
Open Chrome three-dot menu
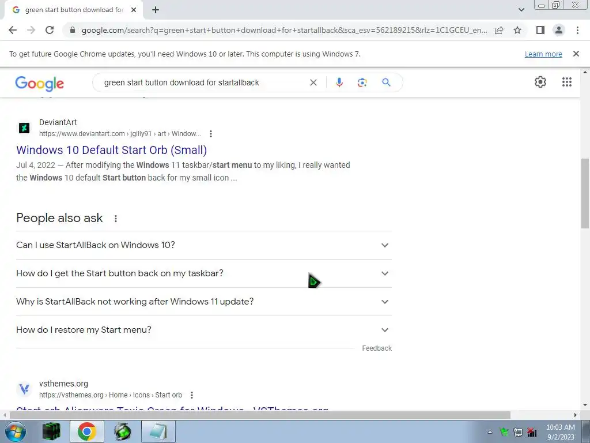pos(577,30)
